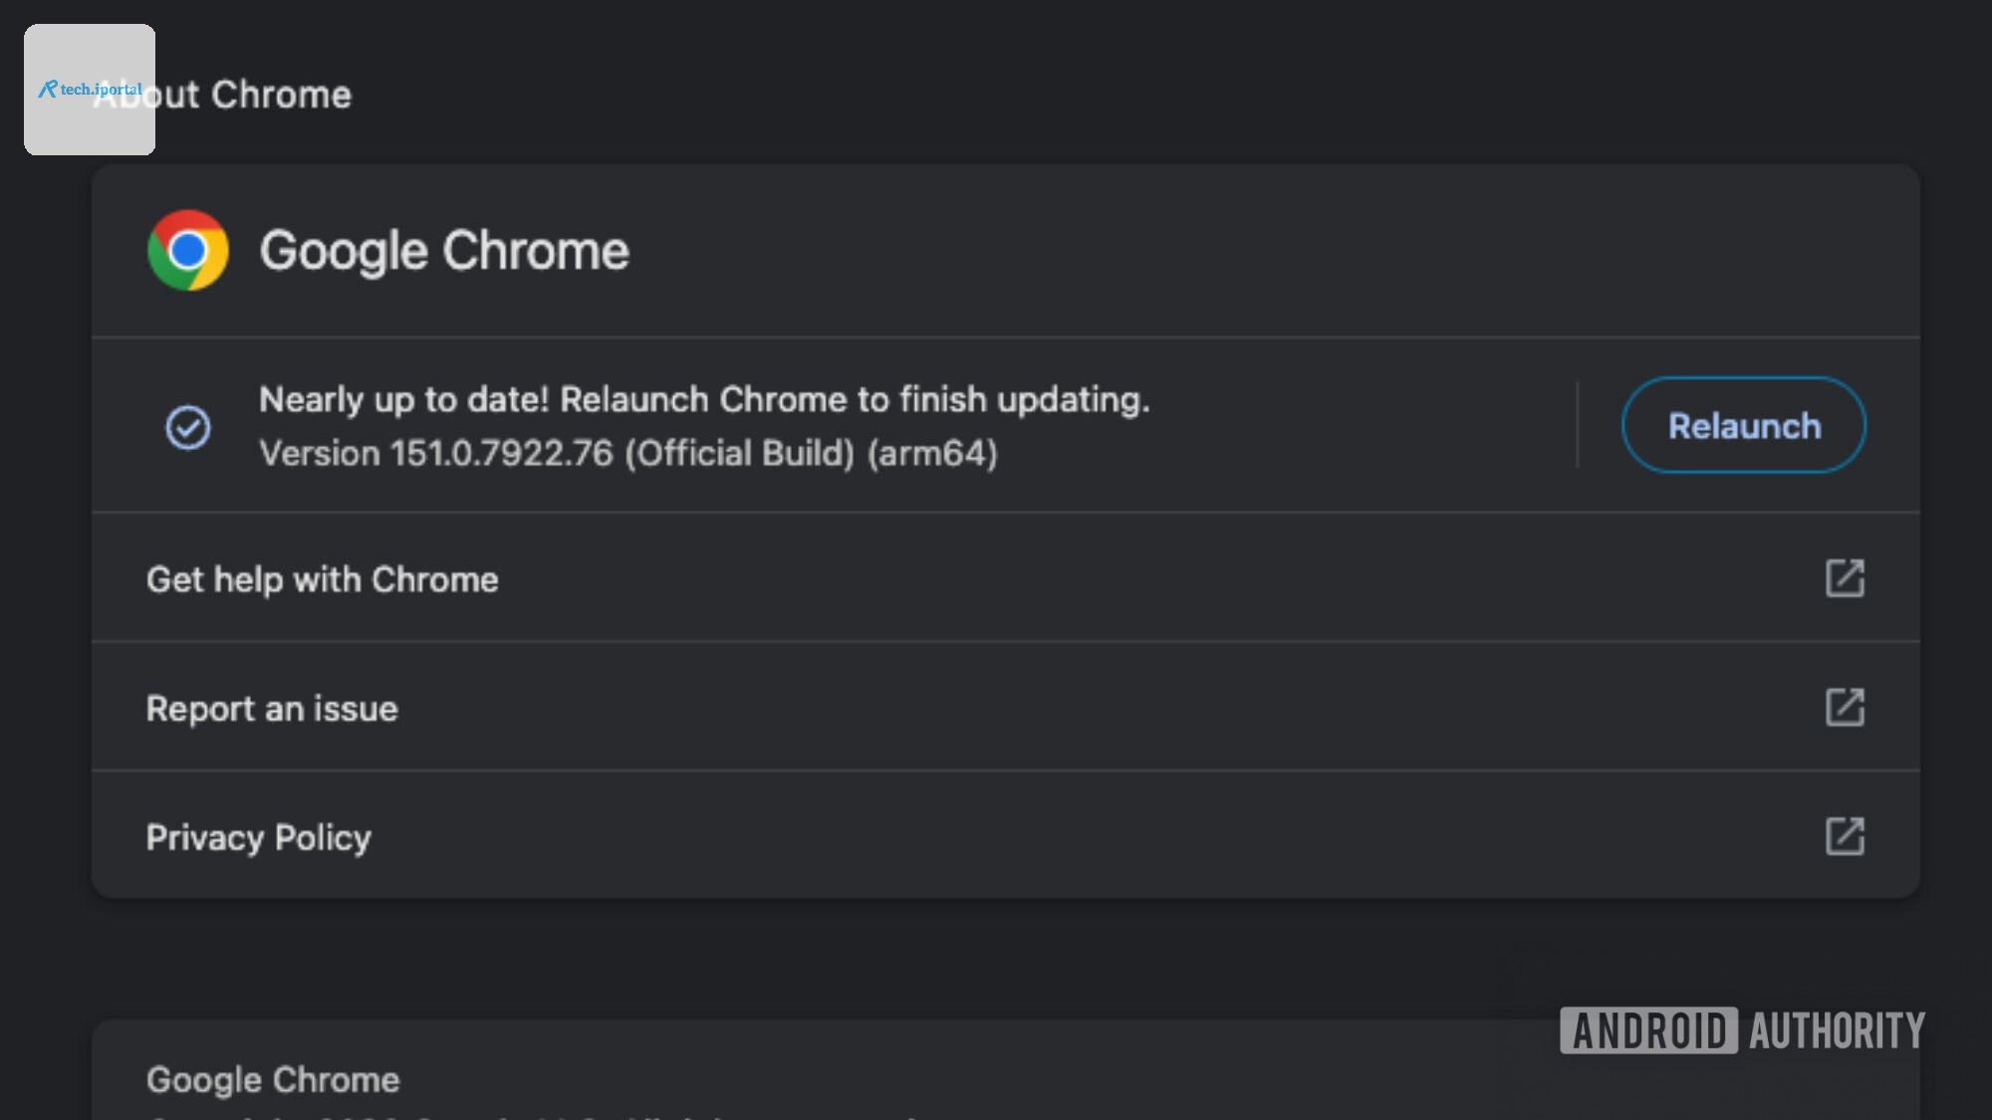Click the tech.iportal logo thumbnail

coord(90,90)
